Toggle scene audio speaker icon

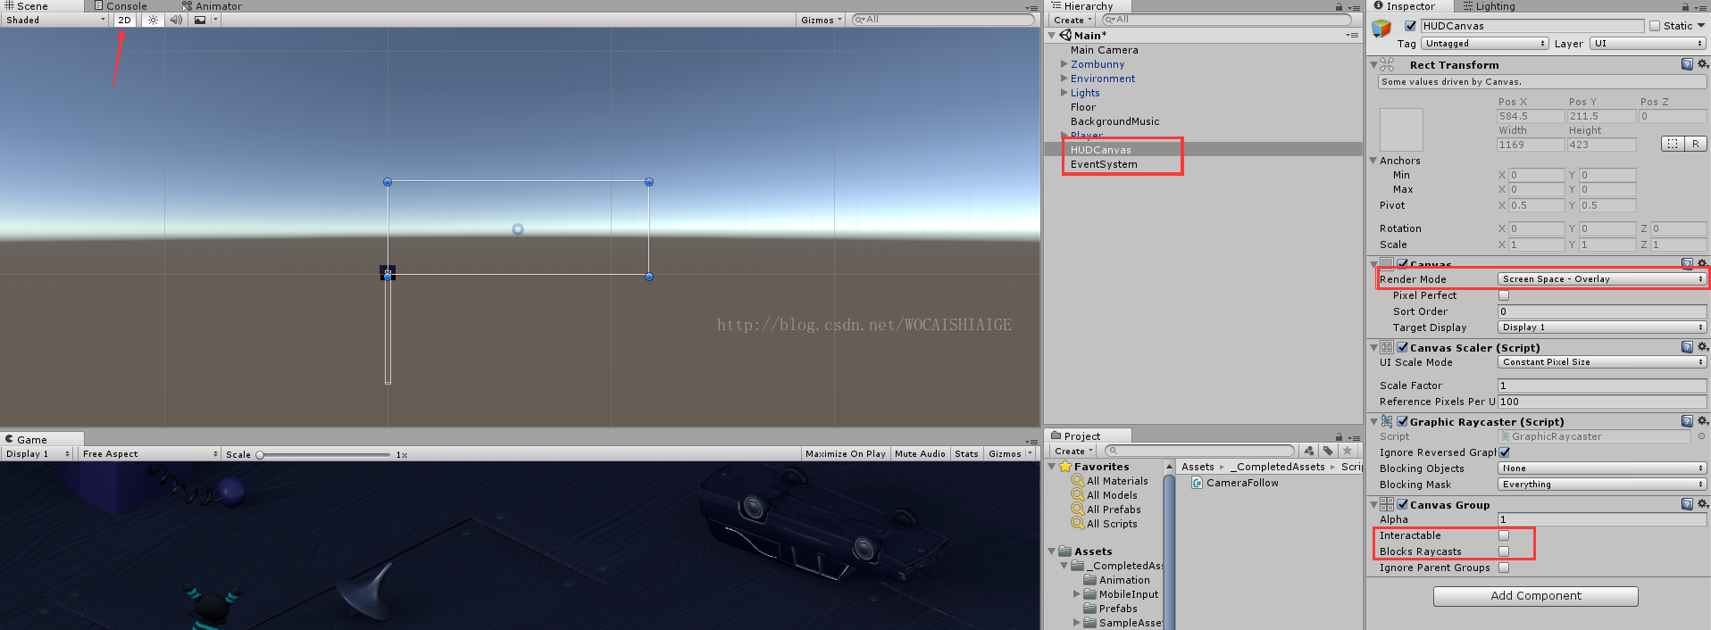pyautogui.click(x=176, y=20)
